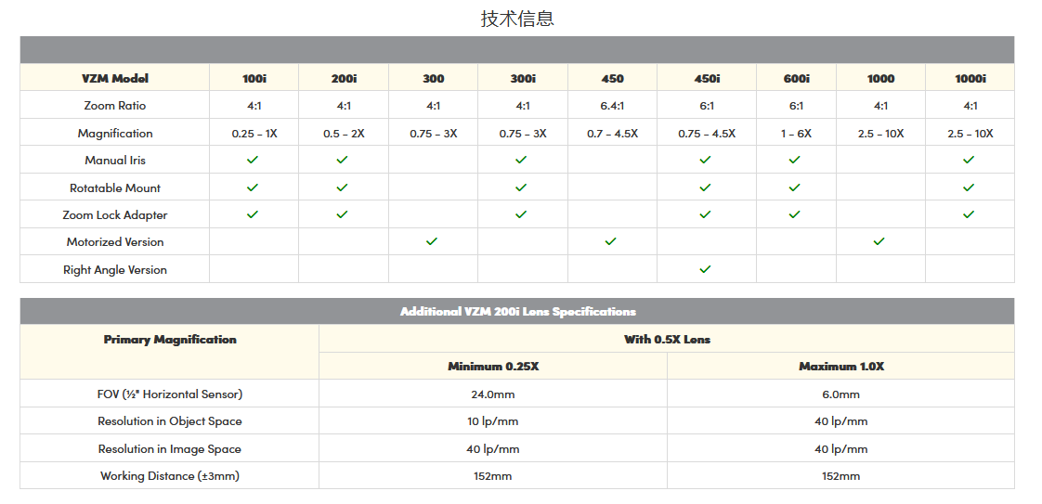1042x504 pixels.
Task: Click the Zoom Lock Adapter checkmark for 300i
Action: pyautogui.click(x=521, y=214)
